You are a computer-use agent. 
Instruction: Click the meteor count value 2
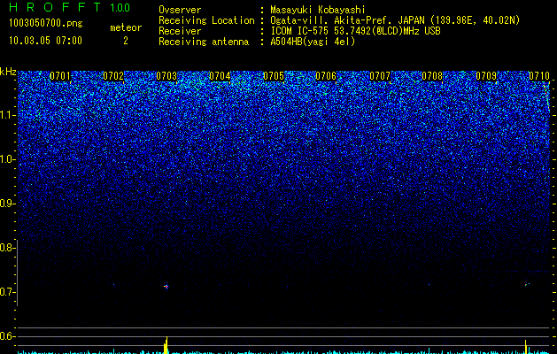coord(126,41)
